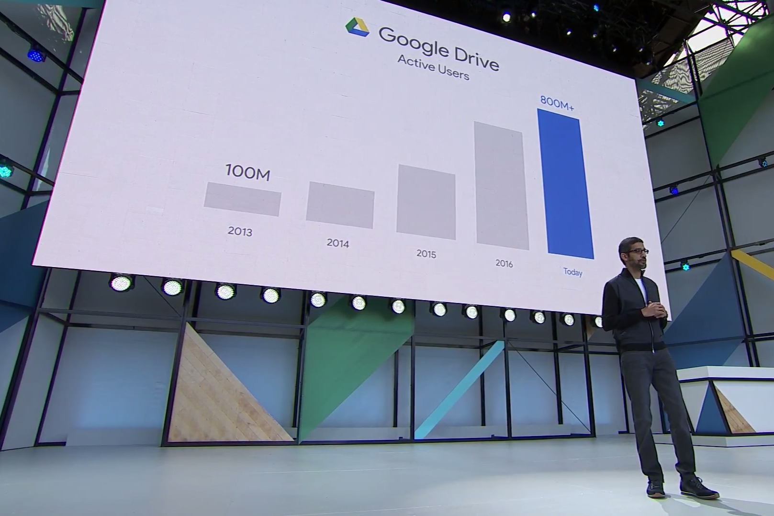Click the "800M+" value label
The width and height of the screenshot is (774, 516).
click(557, 103)
